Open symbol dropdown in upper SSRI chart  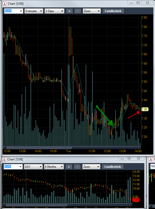(21, 11)
